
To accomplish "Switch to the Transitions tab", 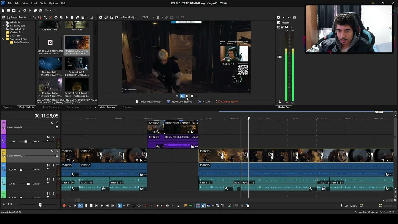I will pos(73,107).
